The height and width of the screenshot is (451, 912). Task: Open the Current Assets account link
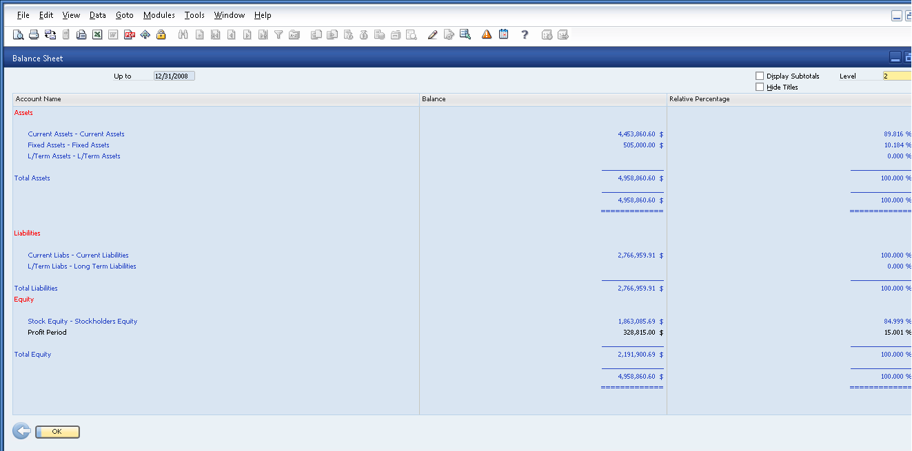(x=76, y=134)
